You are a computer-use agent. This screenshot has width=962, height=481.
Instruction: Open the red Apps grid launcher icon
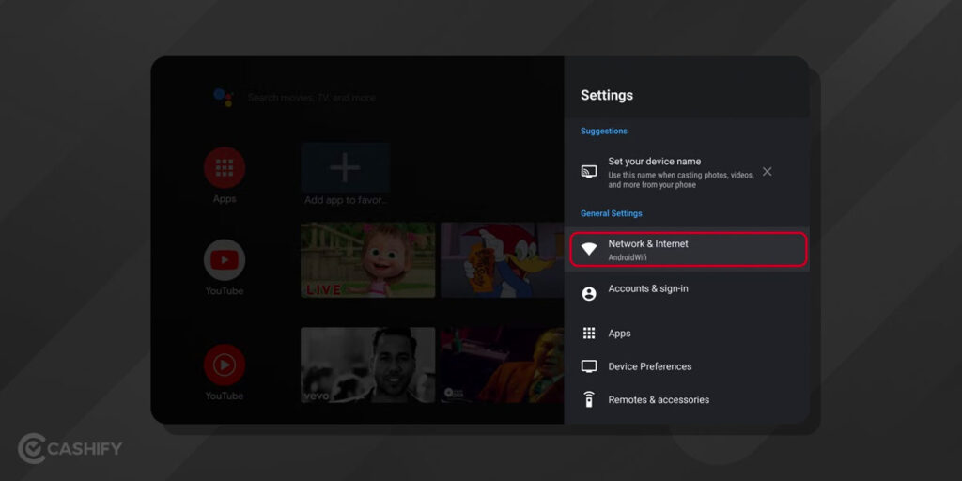[x=225, y=168]
